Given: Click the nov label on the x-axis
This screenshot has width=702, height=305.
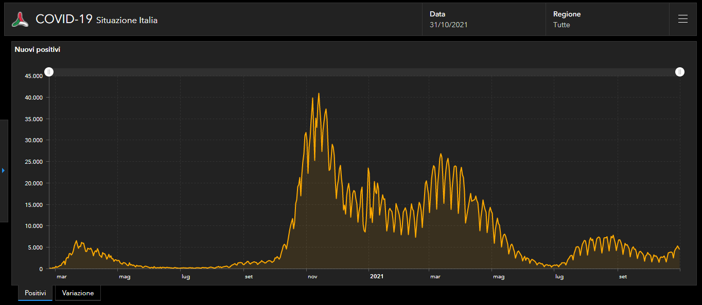Looking at the screenshot, I should coord(312,277).
